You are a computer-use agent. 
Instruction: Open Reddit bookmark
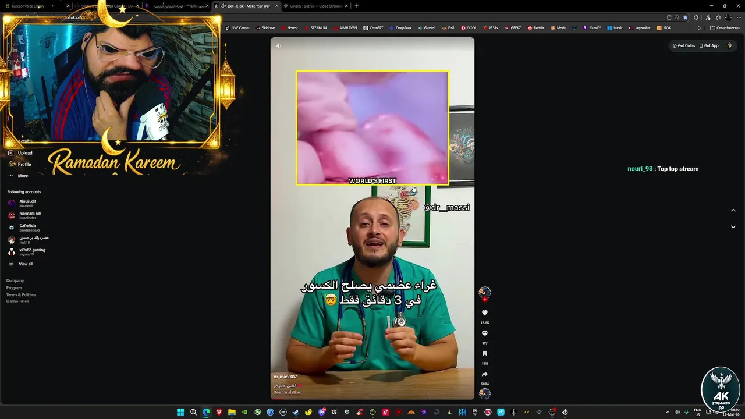pos(536,28)
